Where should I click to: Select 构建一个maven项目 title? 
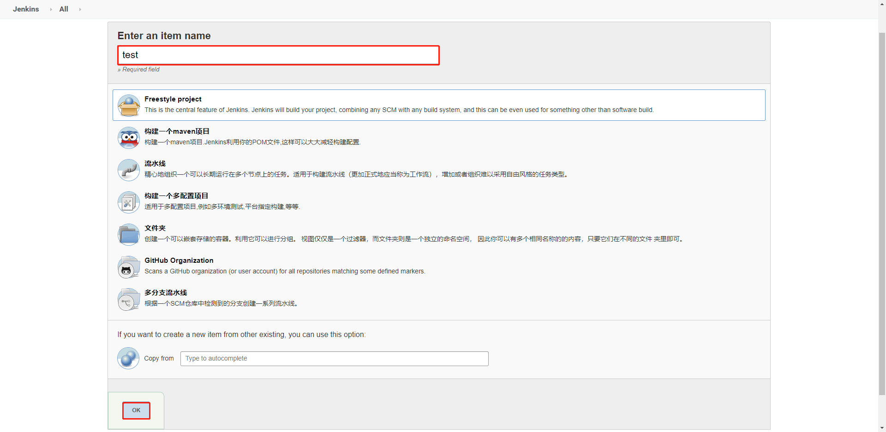(177, 131)
